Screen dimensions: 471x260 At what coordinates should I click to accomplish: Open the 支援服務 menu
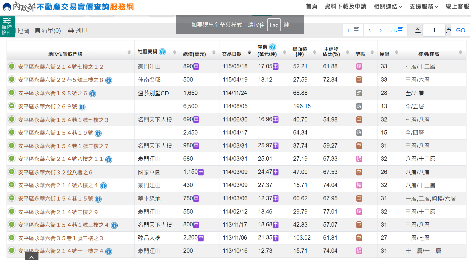click(424, 7)
